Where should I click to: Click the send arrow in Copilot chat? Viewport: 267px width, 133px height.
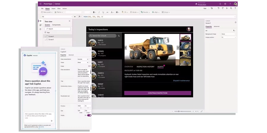coord(52,121)
